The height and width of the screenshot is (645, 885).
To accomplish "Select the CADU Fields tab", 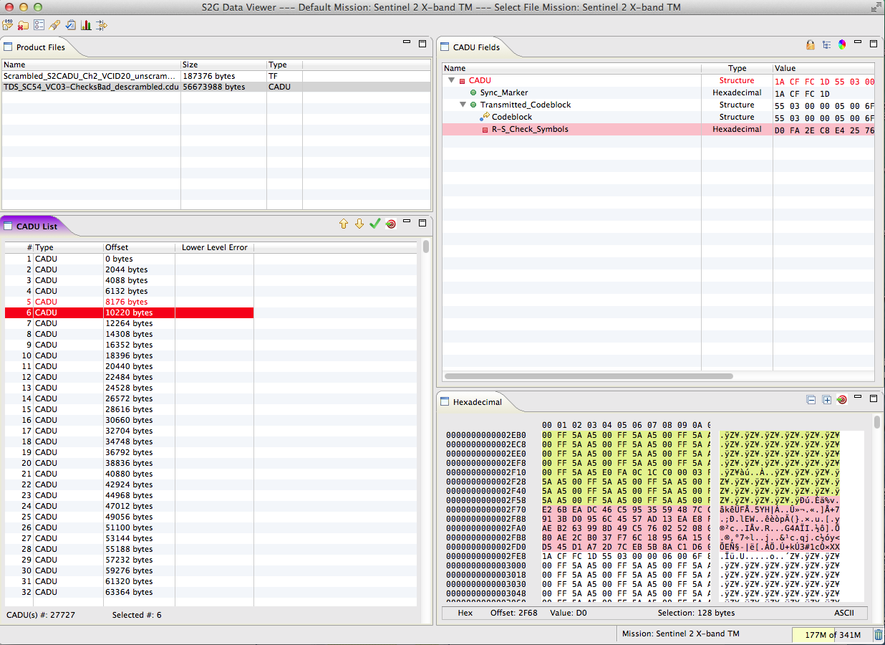I will [475, 47].
